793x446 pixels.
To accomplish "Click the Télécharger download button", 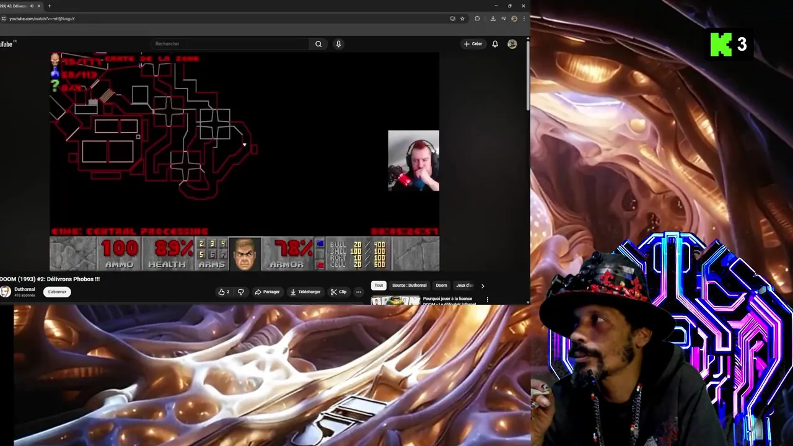I will coord(305,292).
